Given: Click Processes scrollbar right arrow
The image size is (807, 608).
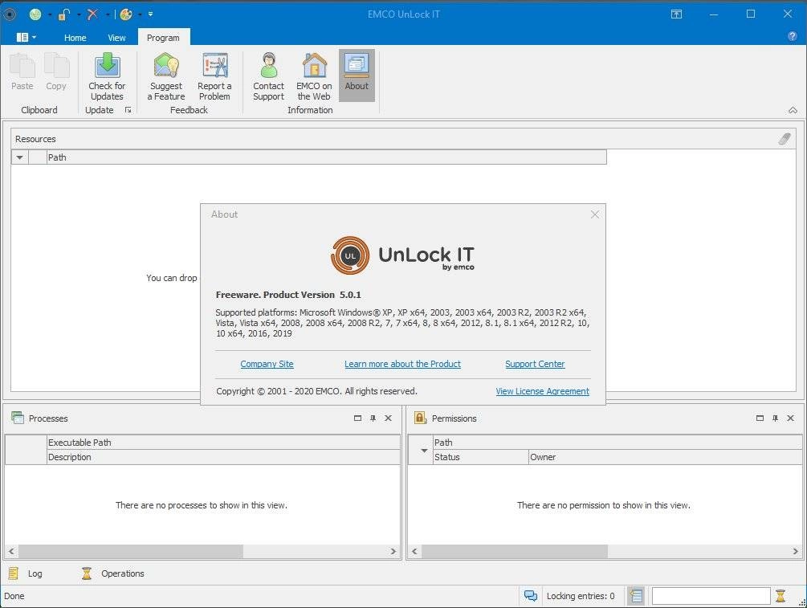Looking at the screenshot, I should (x=393, y=551).
